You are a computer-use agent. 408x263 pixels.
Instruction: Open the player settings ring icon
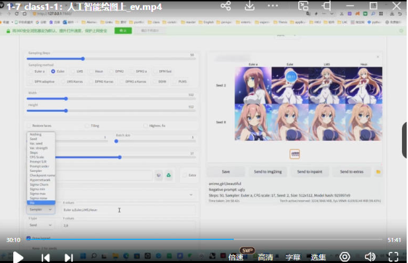[x=345, y=257]
